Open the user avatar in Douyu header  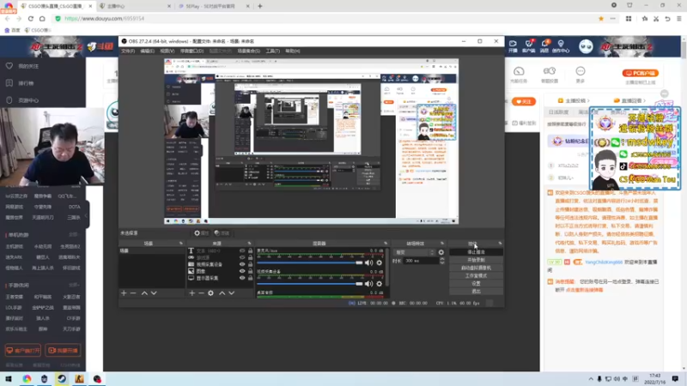tap(586, 46)
